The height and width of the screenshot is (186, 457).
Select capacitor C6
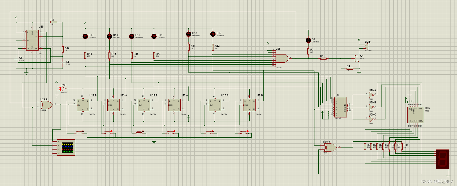tap(16, 58)
